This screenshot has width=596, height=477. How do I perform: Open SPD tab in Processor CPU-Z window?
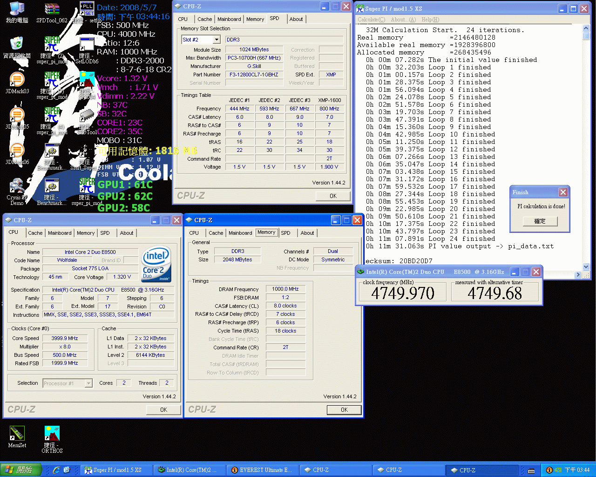pyautogui.click(x=105, y=233)
